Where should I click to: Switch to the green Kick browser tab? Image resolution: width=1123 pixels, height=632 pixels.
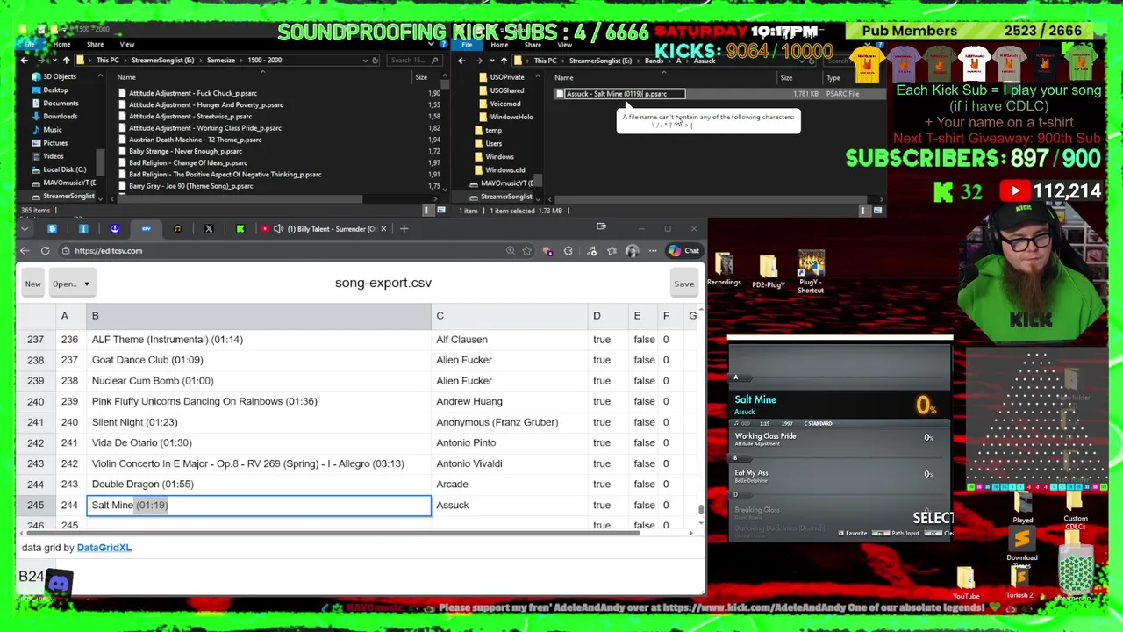tap(240, 229)
